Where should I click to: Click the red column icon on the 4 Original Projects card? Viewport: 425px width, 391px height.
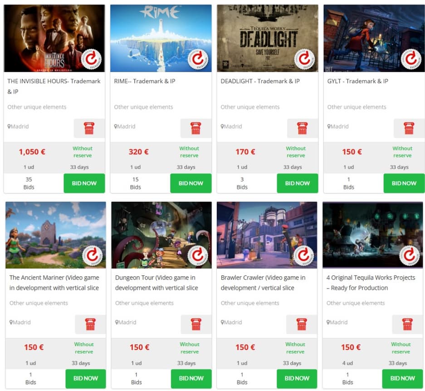pos(407,324)
